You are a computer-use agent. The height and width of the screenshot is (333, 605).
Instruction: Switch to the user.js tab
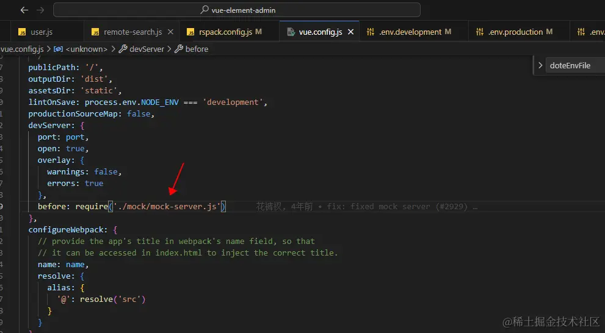pyautogui.click(x=42, y=32)
